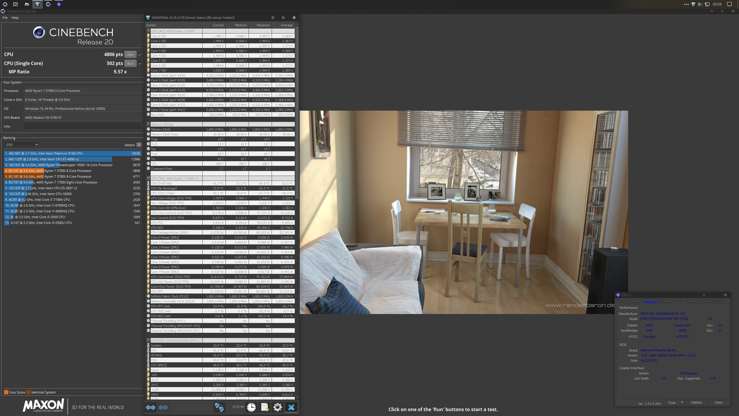The image size is (739, 416).
Task: Open the system tray clock showing 00:58
Action: [717, 4]
